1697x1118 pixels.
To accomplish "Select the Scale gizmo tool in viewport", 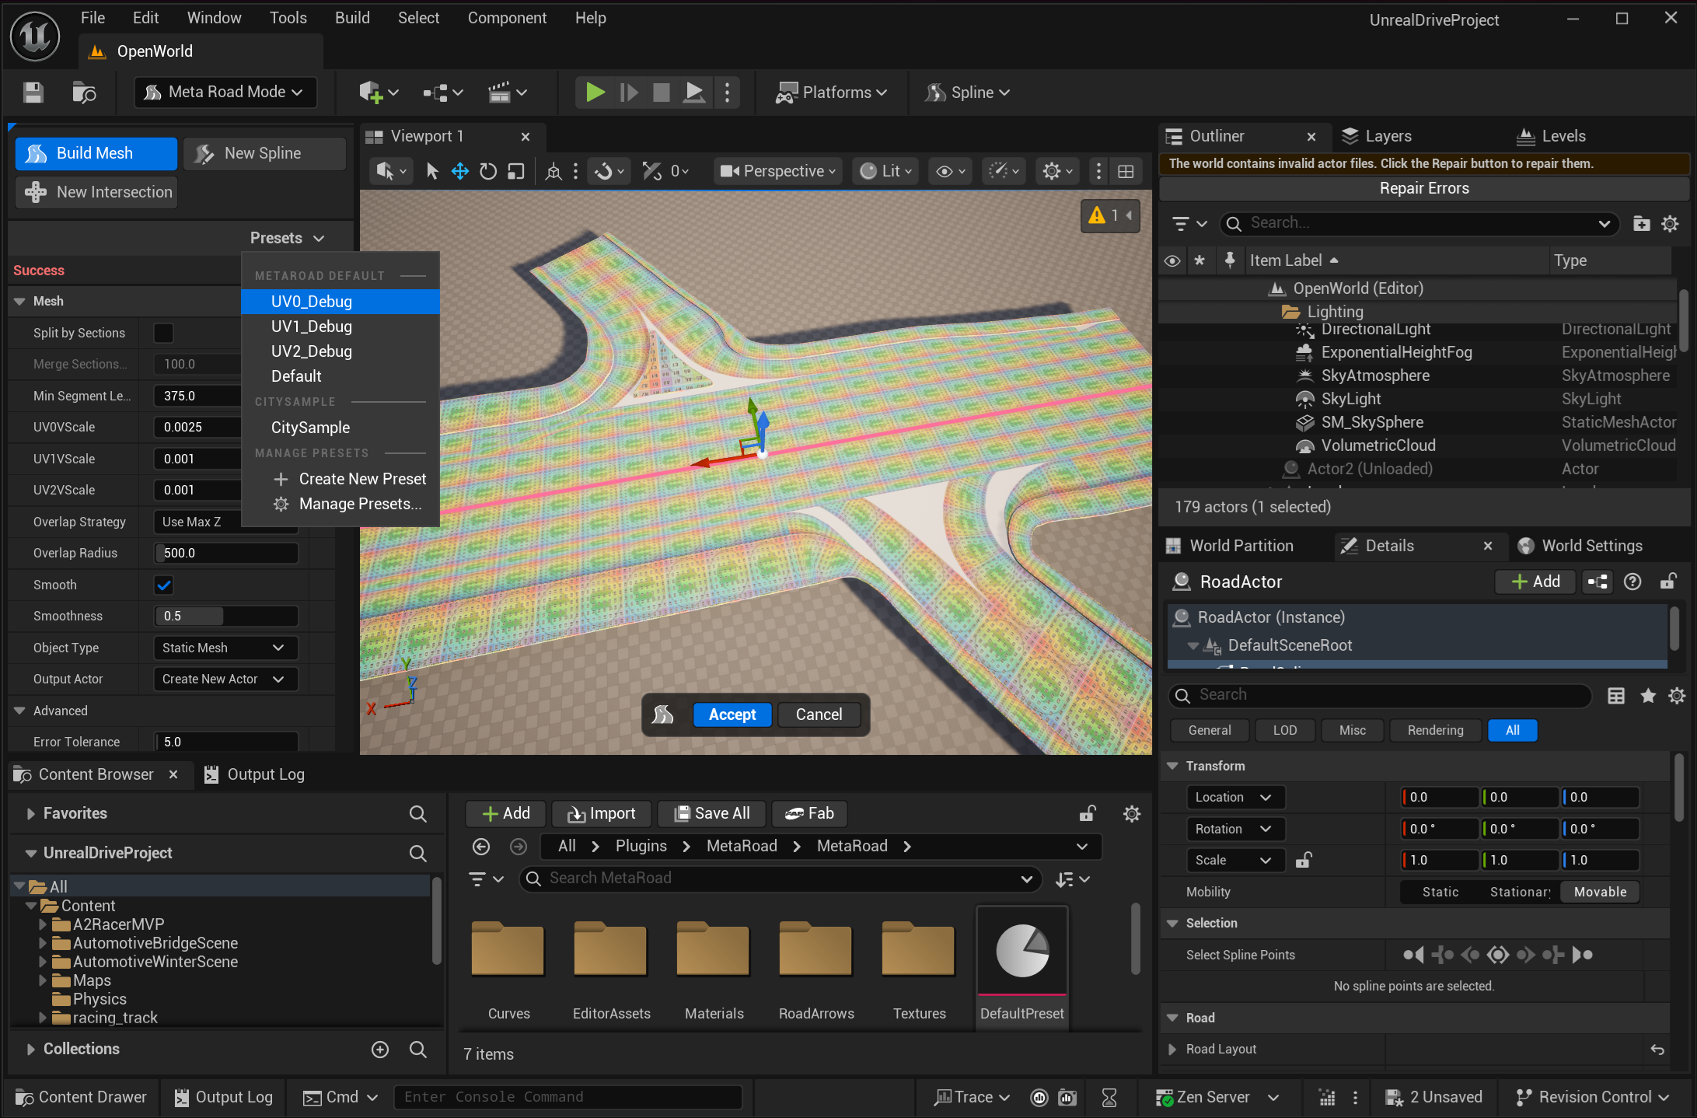I will coord(516,171).
